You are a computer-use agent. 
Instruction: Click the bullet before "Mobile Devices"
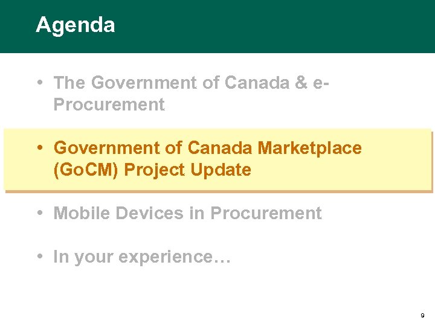[x=39, y=213]
